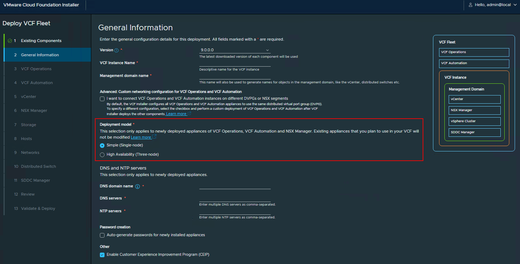Go to step 1 Existing Components

(47, 41)
